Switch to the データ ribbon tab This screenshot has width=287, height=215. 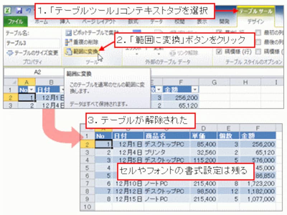pyautogui.click(x=156, y=22)
